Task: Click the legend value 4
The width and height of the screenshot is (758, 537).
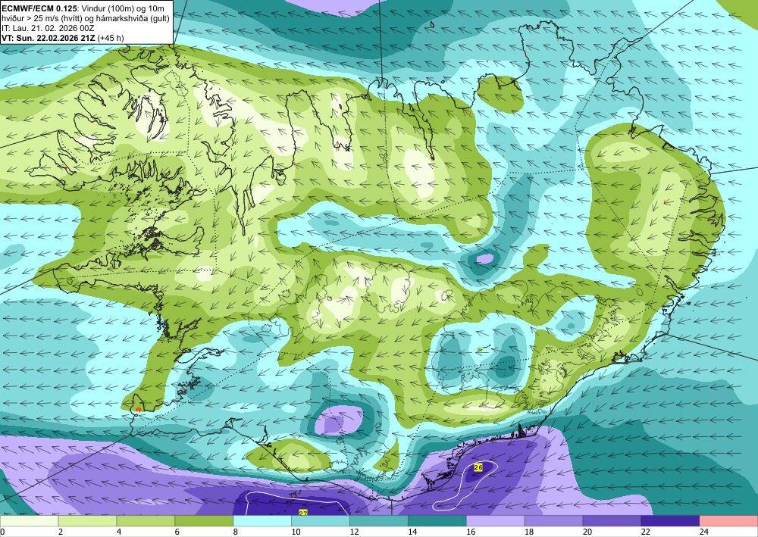Action: coord(119,532)
